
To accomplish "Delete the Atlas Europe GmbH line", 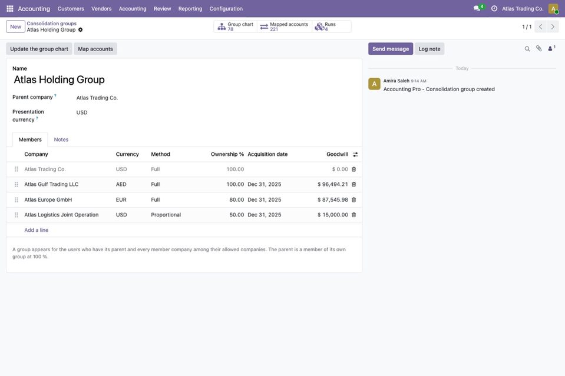I will pos(354,199).
